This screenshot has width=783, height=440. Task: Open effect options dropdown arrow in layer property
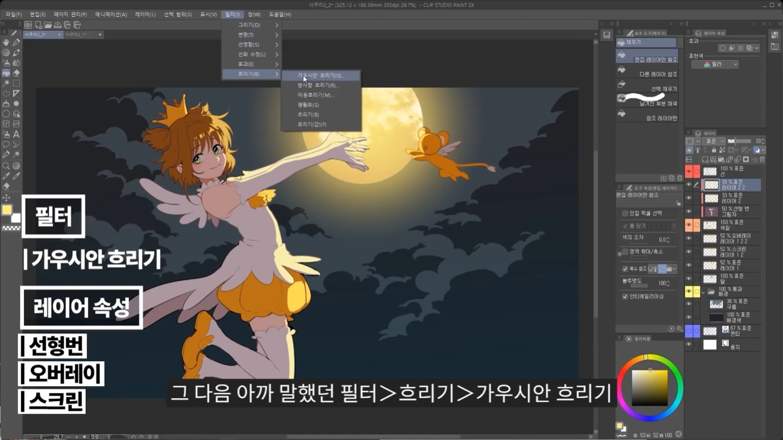757,48
